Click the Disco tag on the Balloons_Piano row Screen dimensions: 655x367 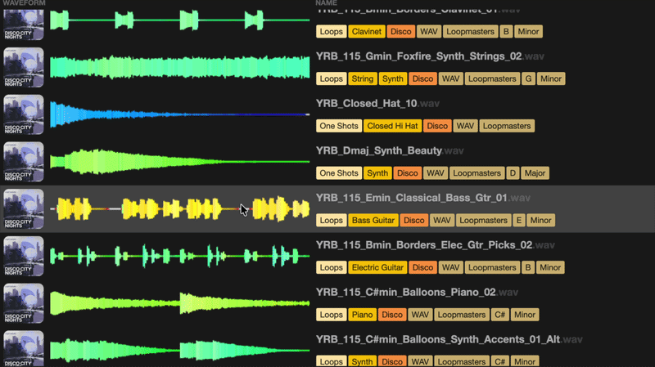coord(392,315)
